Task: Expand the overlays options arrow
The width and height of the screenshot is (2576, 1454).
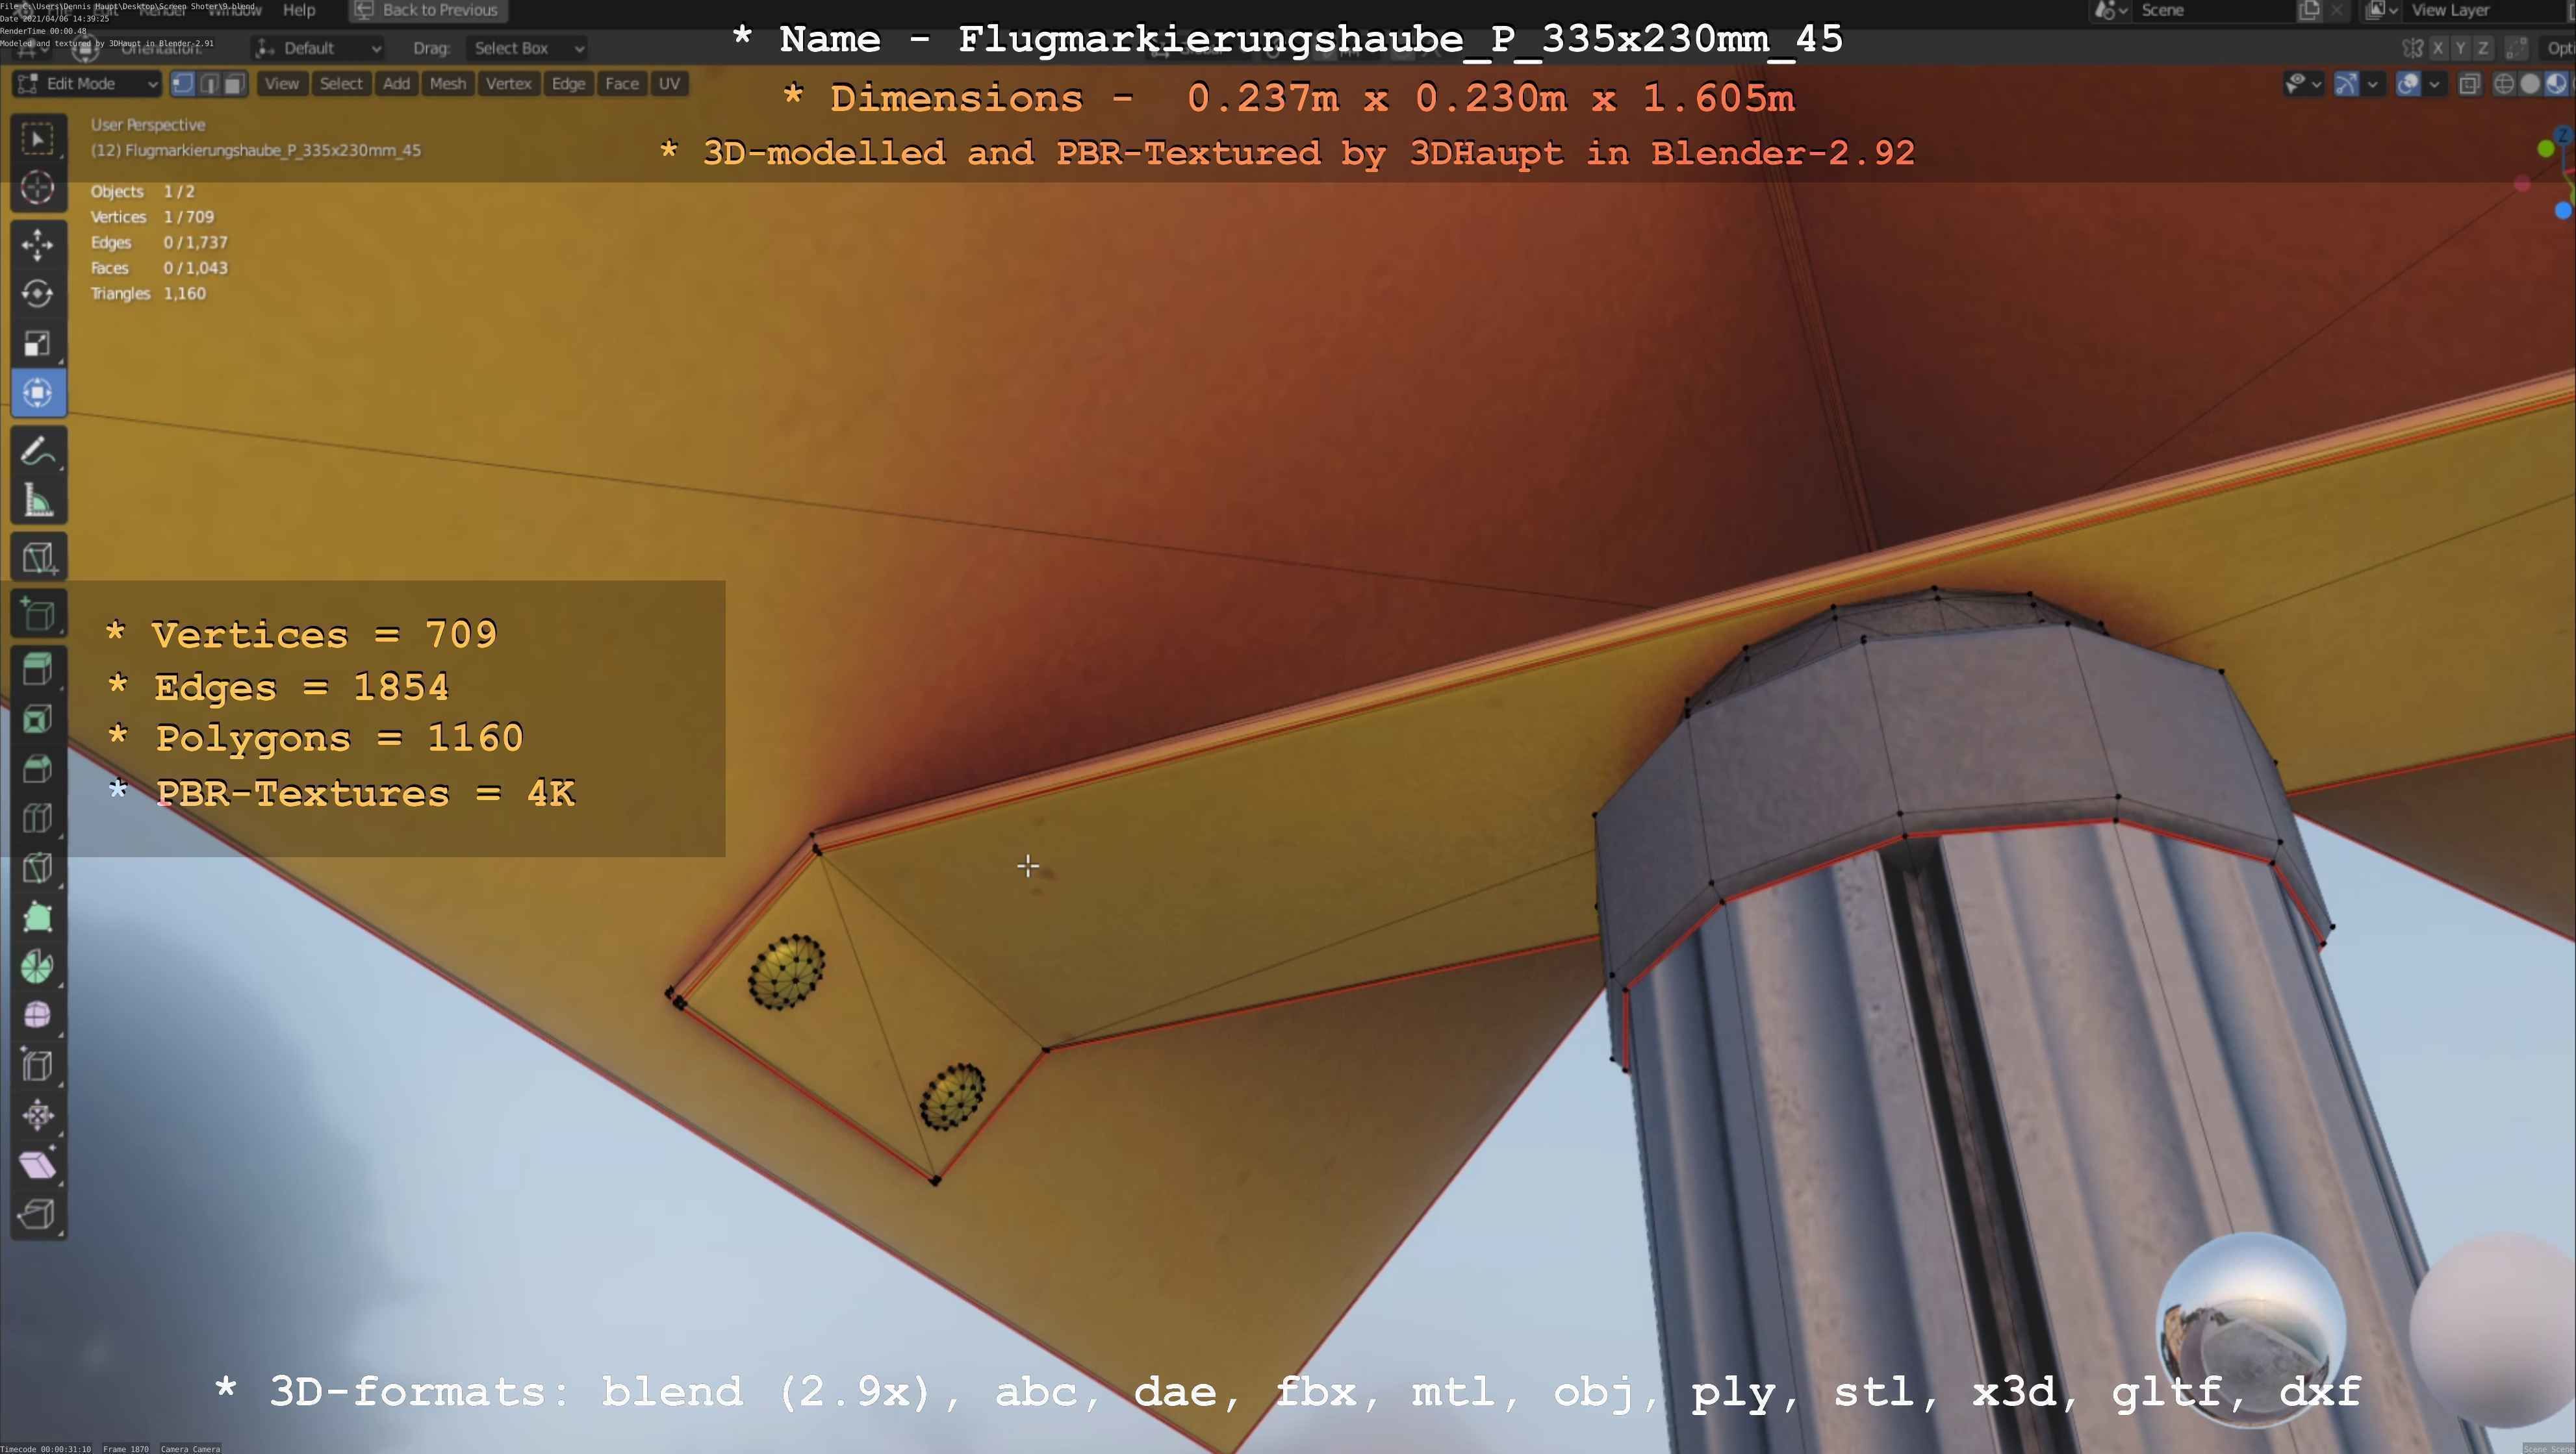Action: point(2434,85)
